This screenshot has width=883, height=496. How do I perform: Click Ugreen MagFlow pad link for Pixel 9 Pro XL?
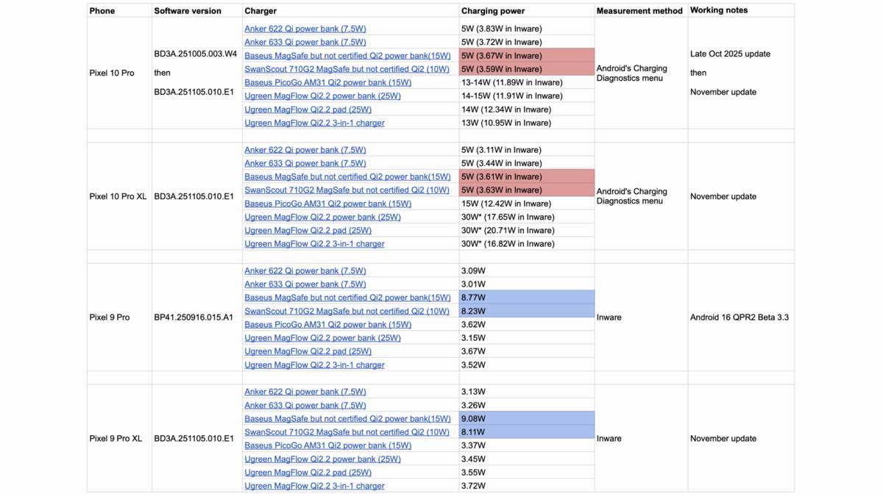tap(308, 472)
